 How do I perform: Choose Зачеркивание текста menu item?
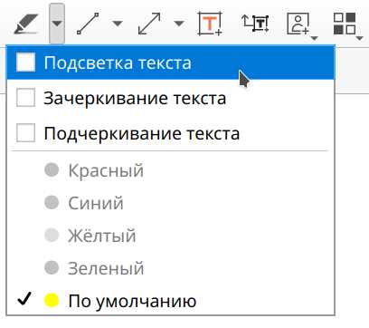pos(171,98)
